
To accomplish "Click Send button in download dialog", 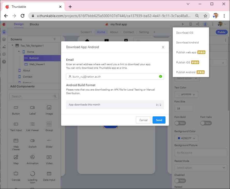I will 159,120.
